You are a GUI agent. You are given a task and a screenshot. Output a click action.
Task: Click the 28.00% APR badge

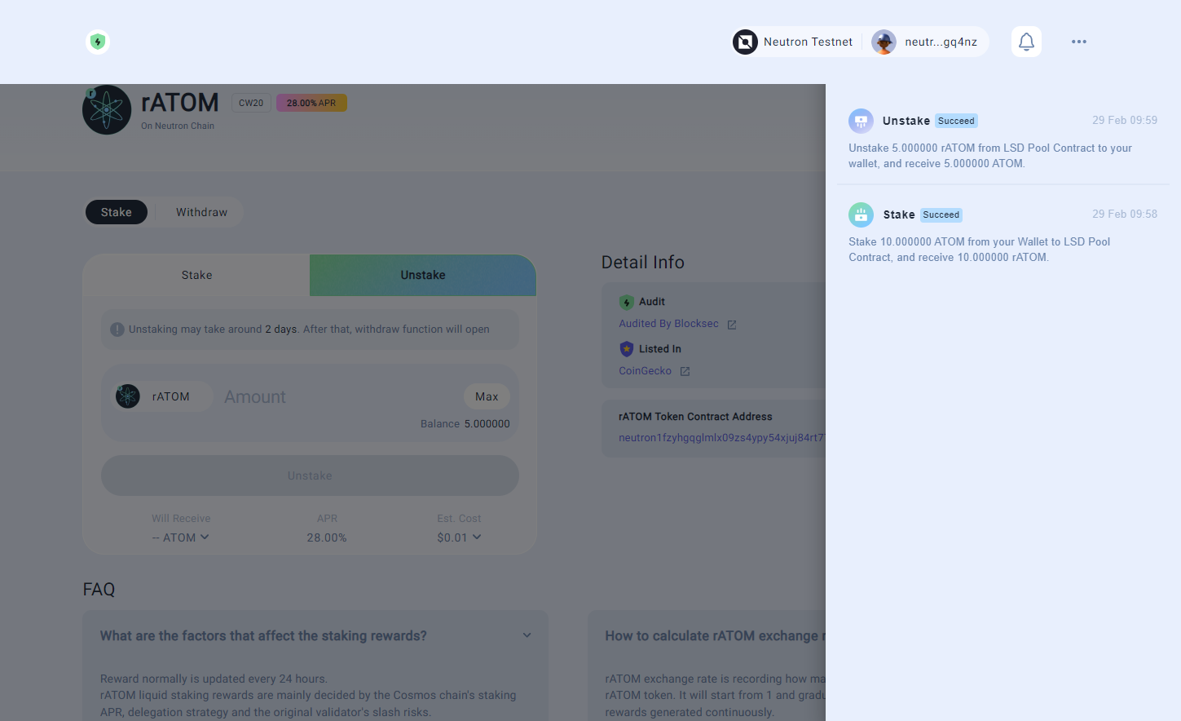[311, 103]
